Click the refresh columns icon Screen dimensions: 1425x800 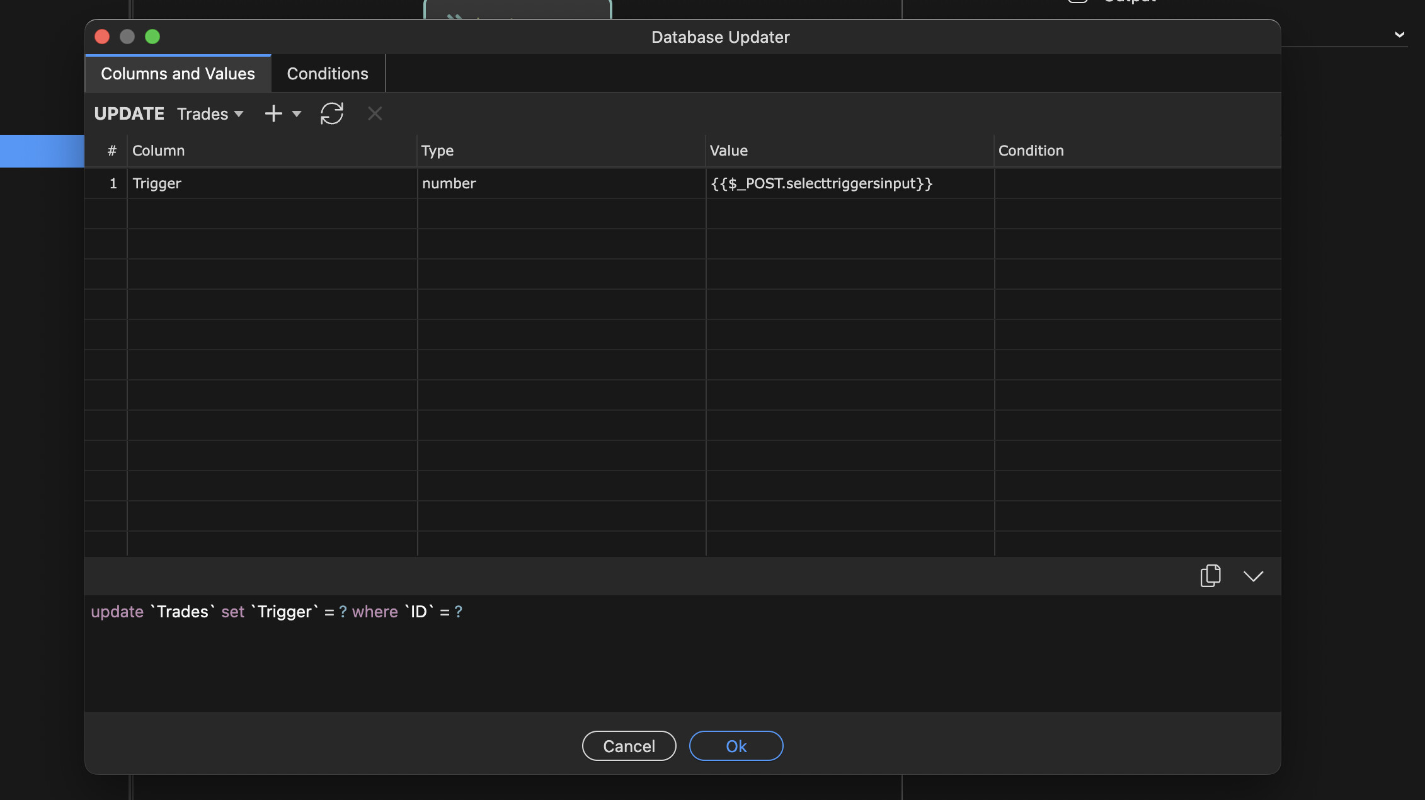click(331, 114)
